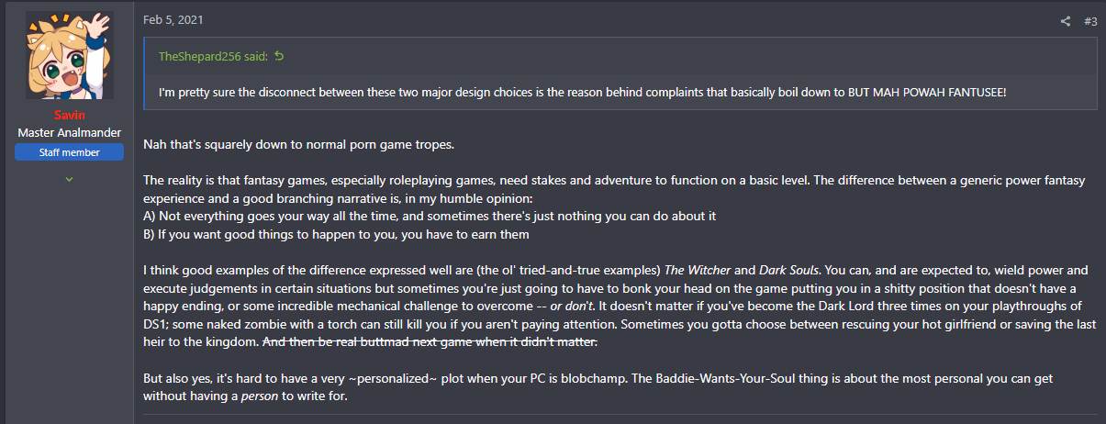Click the "Master Analmander" user title
This screenshot has width=1106, height=424.
tap(69, 133)
